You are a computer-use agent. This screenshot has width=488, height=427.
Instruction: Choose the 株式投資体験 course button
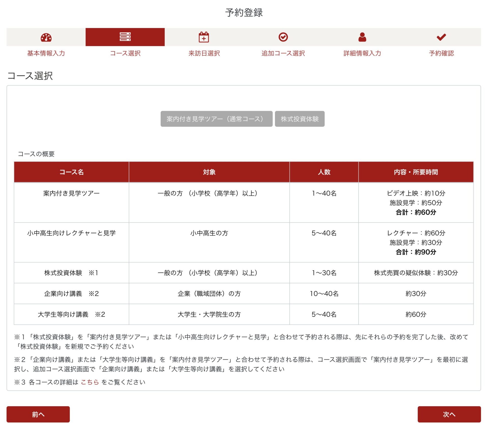point(299,119)
